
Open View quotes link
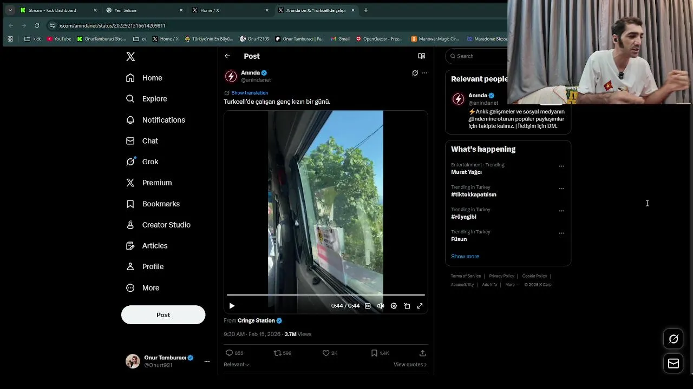(x=410, y=365)
